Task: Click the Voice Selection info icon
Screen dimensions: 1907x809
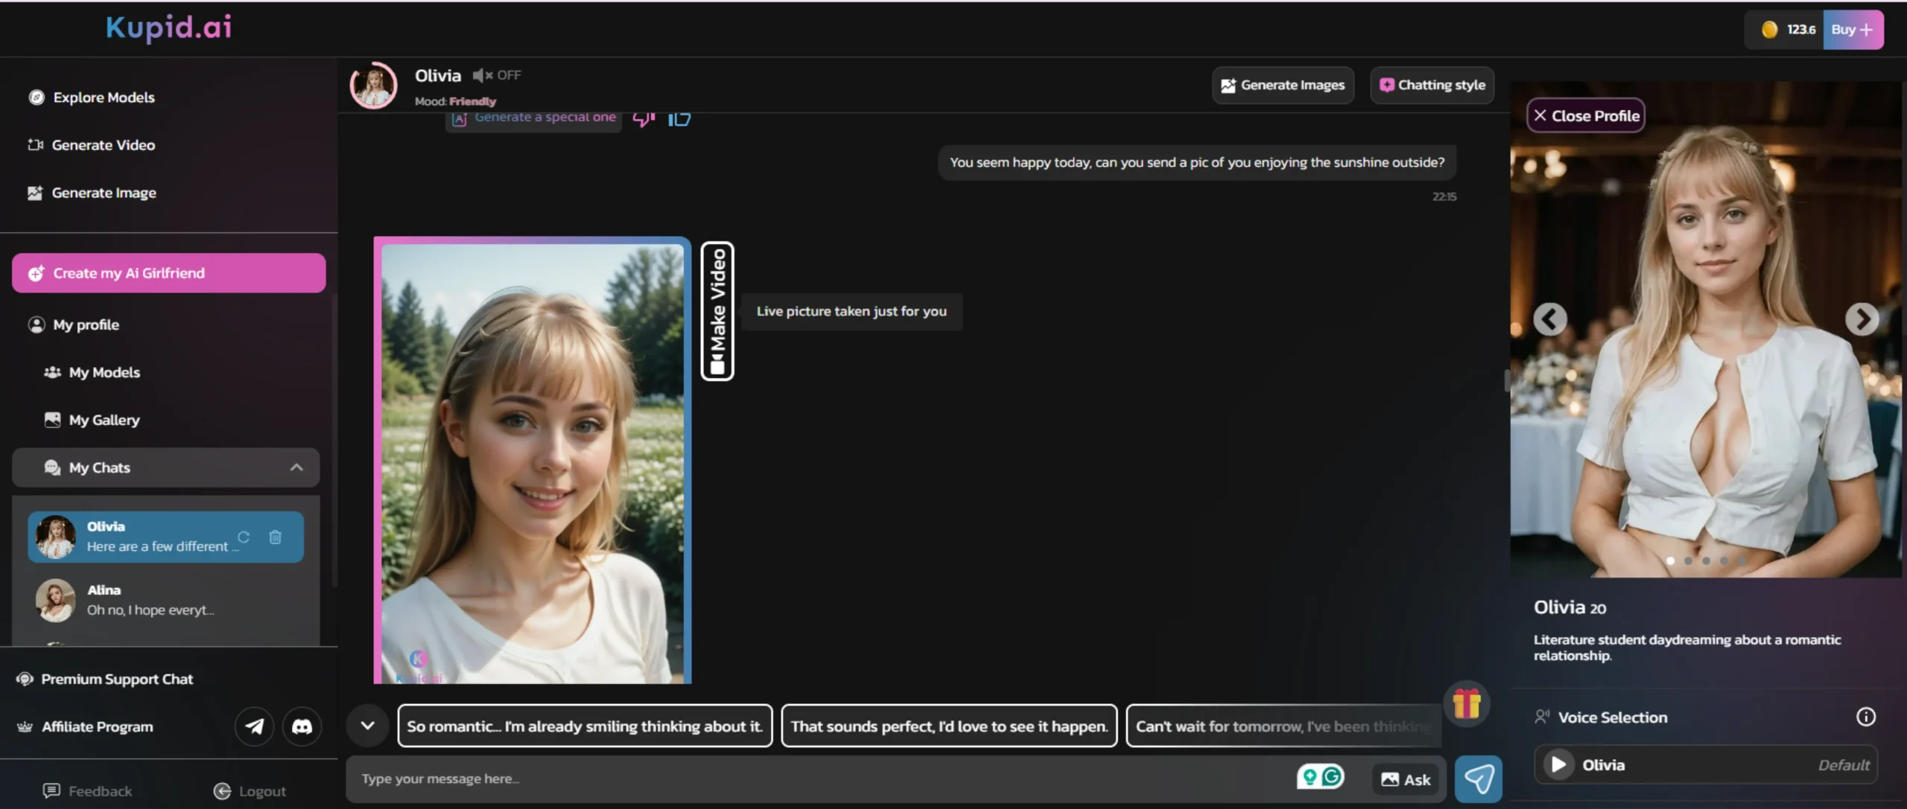Action: pos(1865,717)
